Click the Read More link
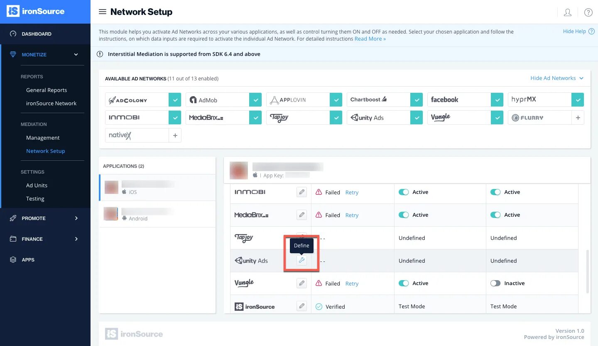The height and width of the screenshot is (346, 598). click(x=370, y=39)
